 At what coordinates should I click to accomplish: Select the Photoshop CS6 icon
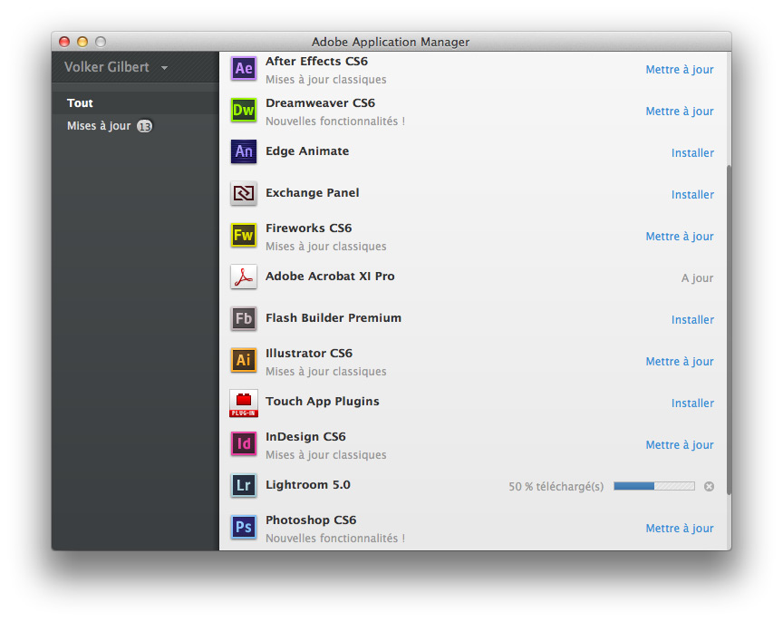coord(244,527)
